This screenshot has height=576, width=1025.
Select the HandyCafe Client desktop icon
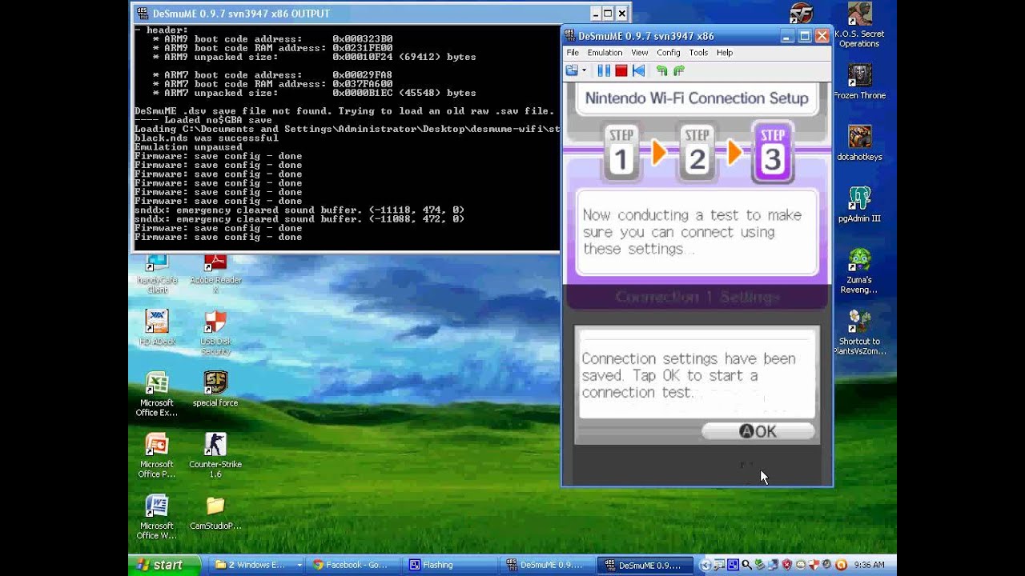157,274
